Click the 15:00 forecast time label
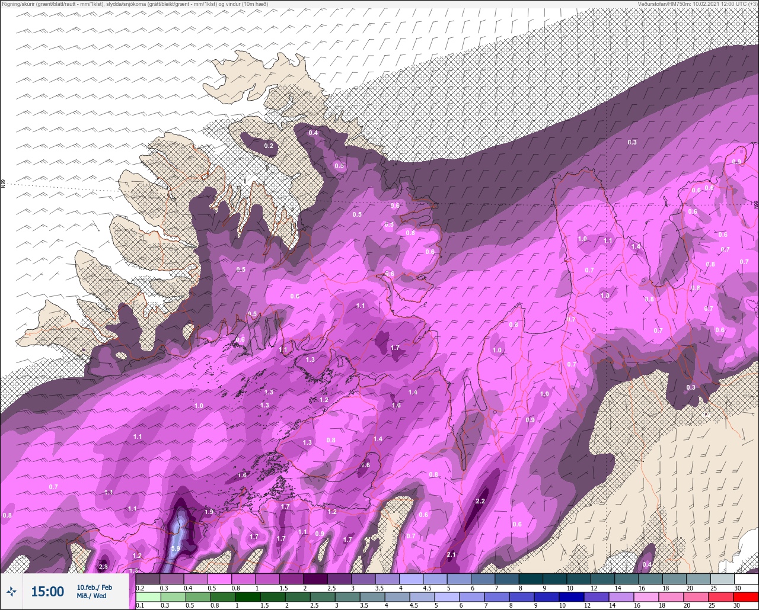Screen dimensions: 759x610 pyautogui.click(x=47, y=592)
